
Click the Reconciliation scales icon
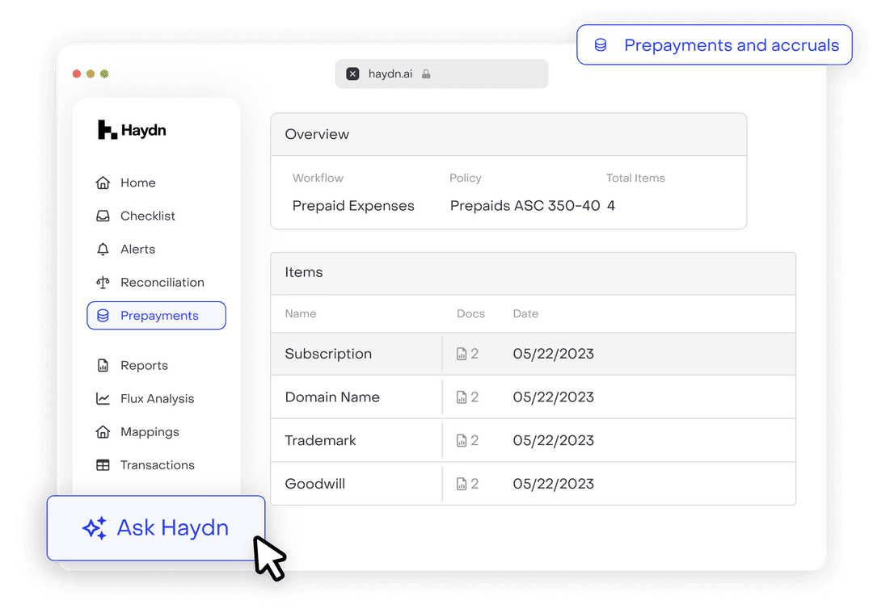click(103, 283)
